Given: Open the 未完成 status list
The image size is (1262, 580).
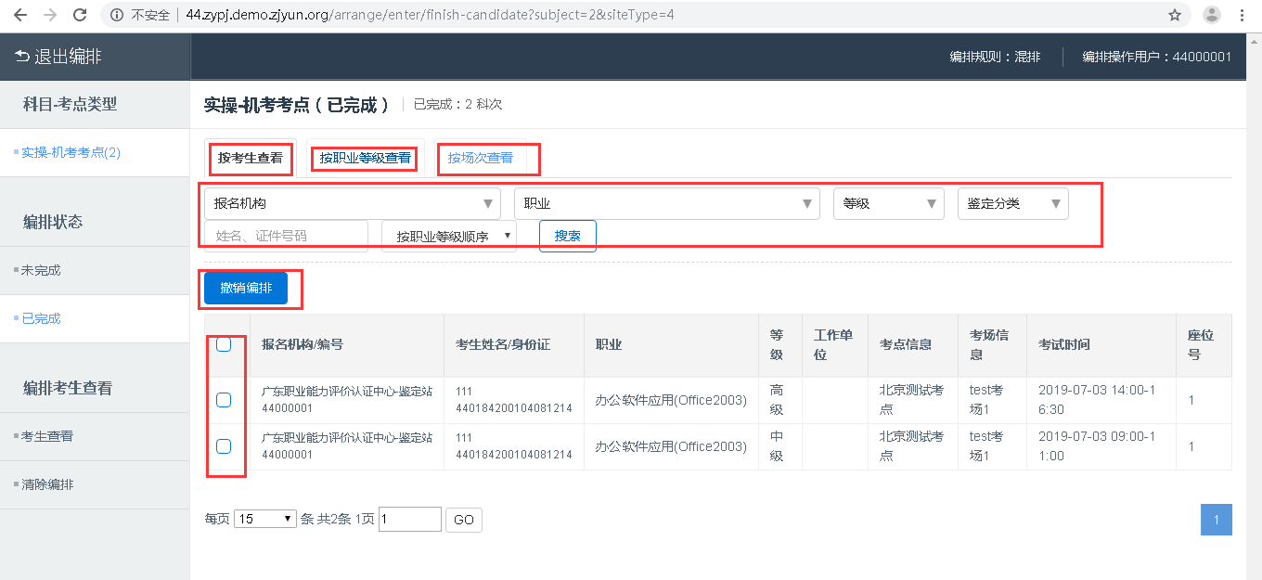Looking at the screenshot, I should point(41,270).
